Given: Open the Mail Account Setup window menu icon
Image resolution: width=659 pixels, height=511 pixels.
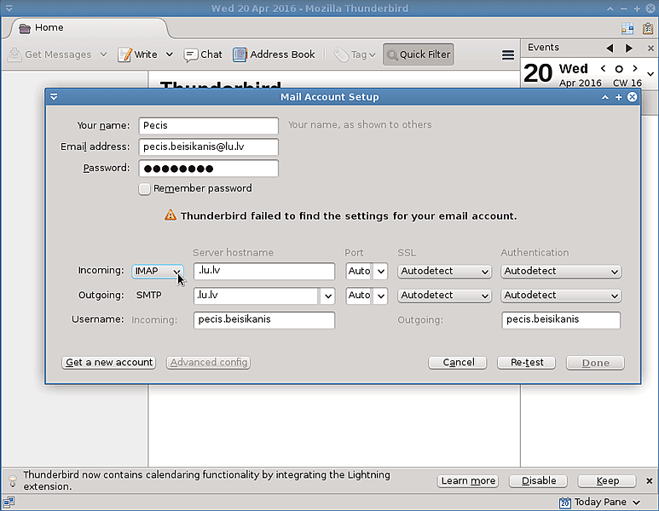Looking at the screenshot, I should 54,97.
